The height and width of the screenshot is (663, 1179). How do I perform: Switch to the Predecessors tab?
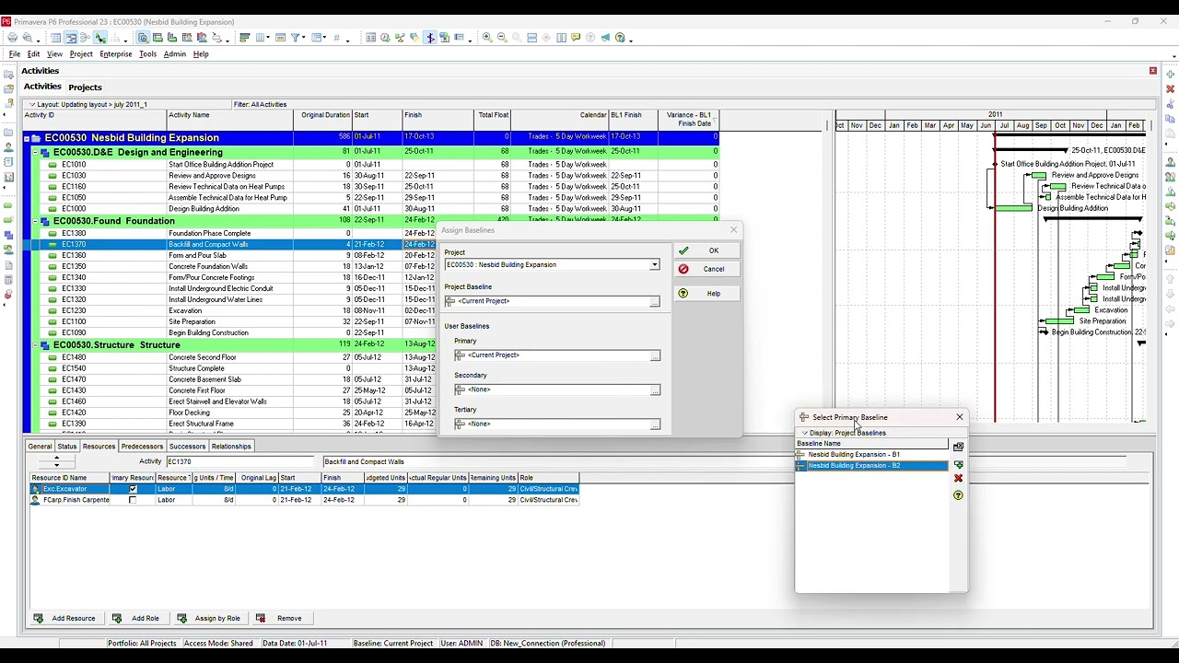[x=142, y=447]
